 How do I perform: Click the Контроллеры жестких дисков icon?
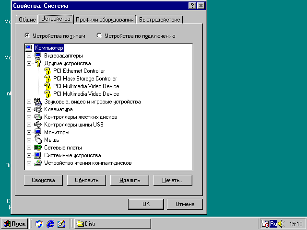pyautogui.click(x=38, y=117)
